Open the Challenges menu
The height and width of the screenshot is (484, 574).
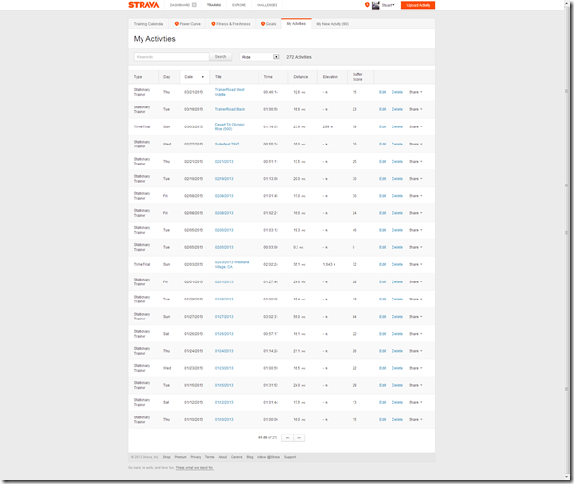(267, 5)
